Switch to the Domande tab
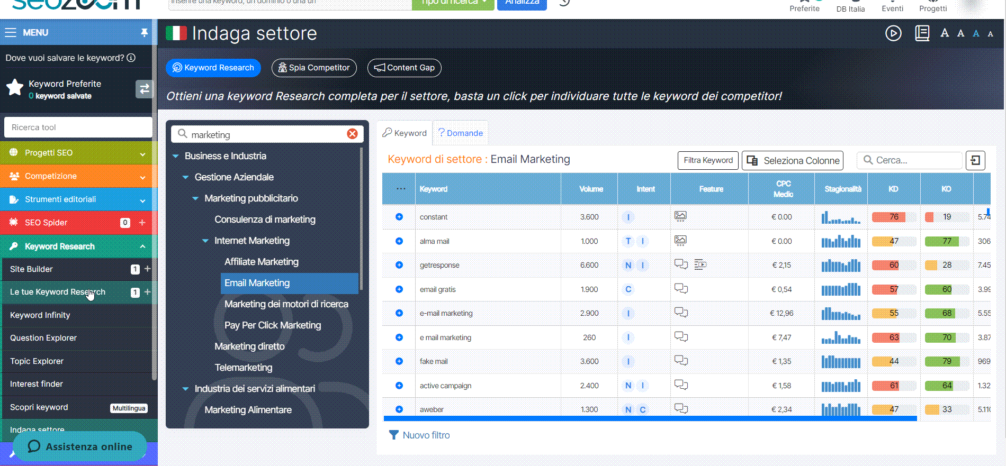The image size is (1006, 466). (x=460, y=133)
